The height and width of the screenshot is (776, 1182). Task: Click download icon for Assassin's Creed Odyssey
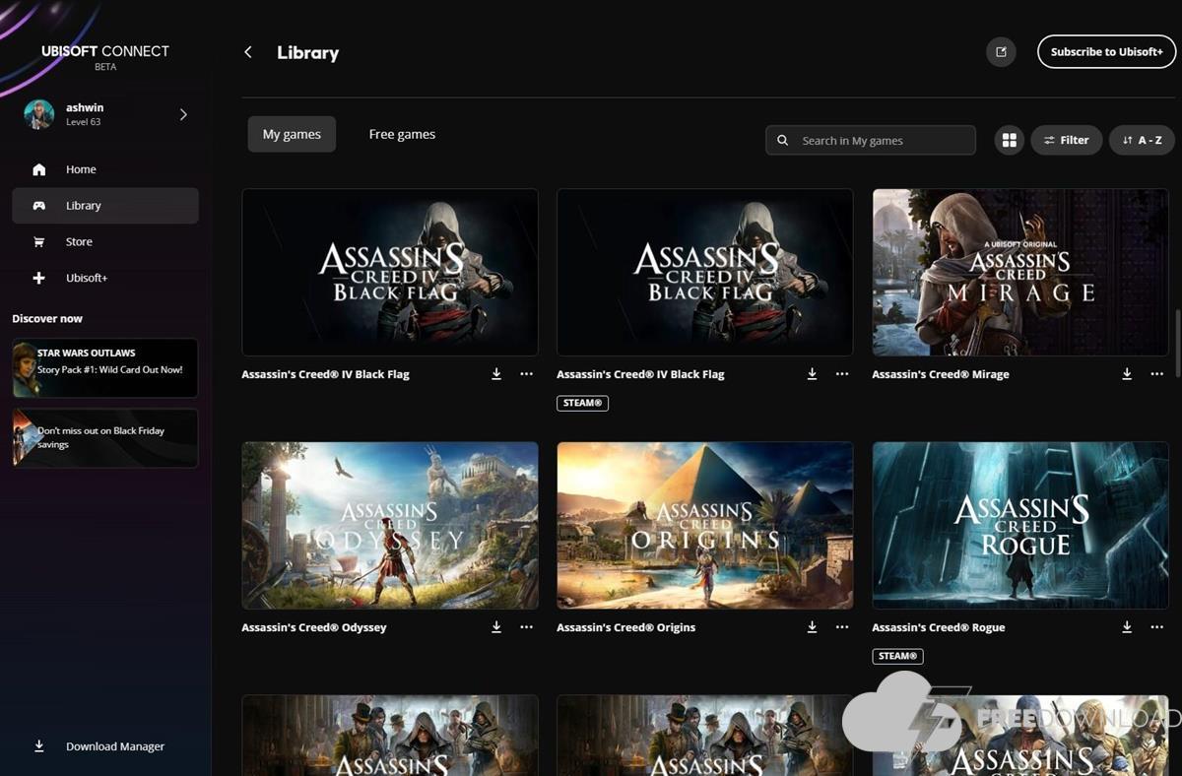coord(496,627)
